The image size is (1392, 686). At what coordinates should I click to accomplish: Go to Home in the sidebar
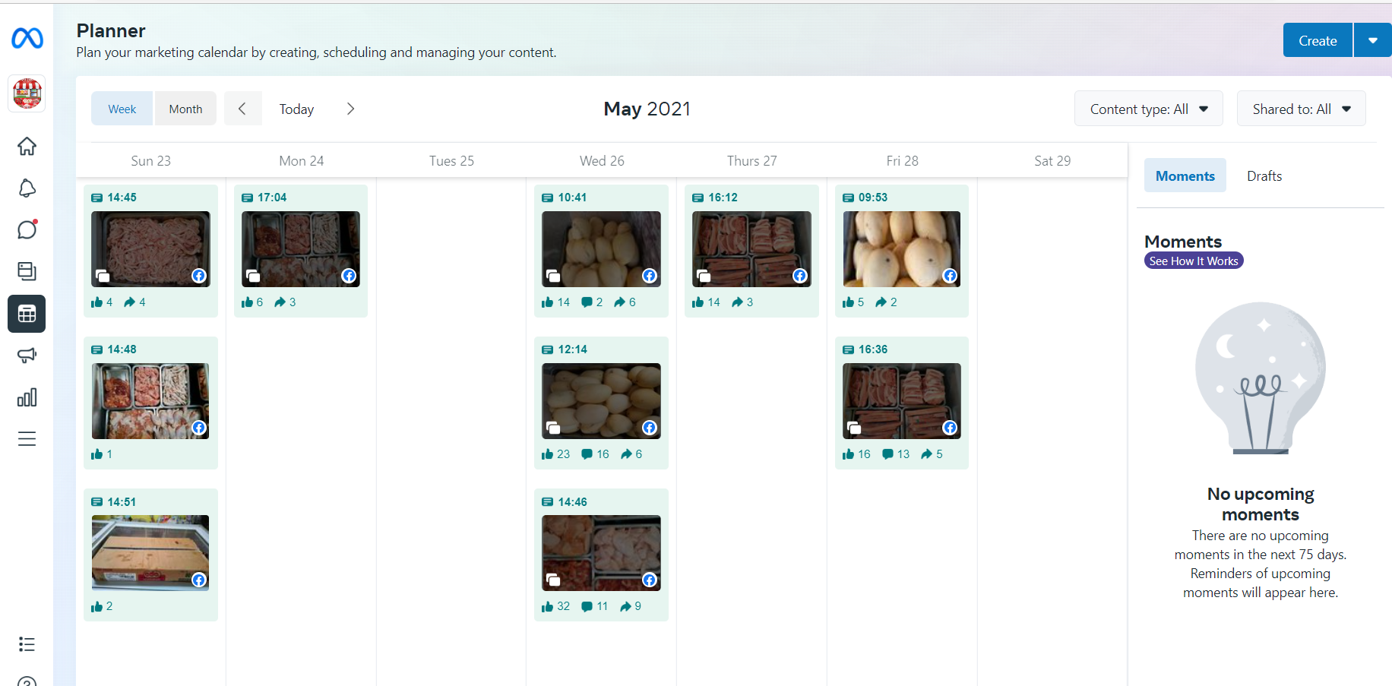tap(27, 146)
